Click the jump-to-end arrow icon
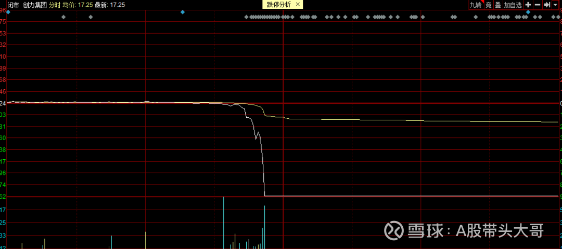 [x=547, y=5]
